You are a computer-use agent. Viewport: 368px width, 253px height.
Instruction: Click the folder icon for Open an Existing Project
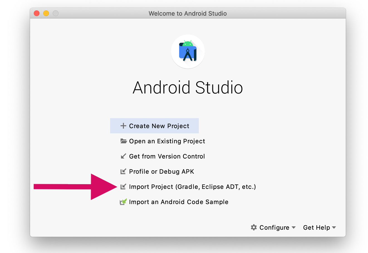tap(123, 141)
